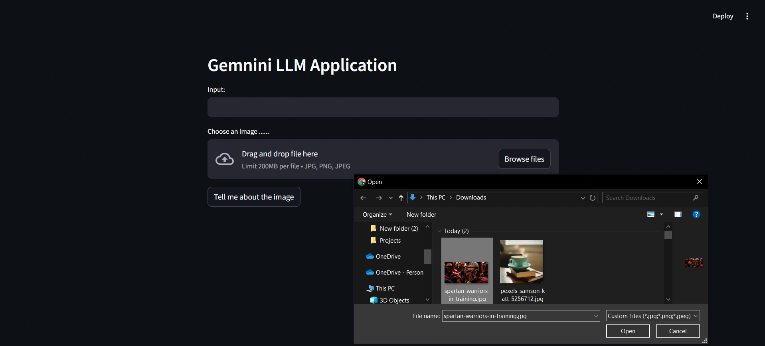Click the forward navigation arrow
This screenshot has height=346, width=765.
[x=379, y=198]
